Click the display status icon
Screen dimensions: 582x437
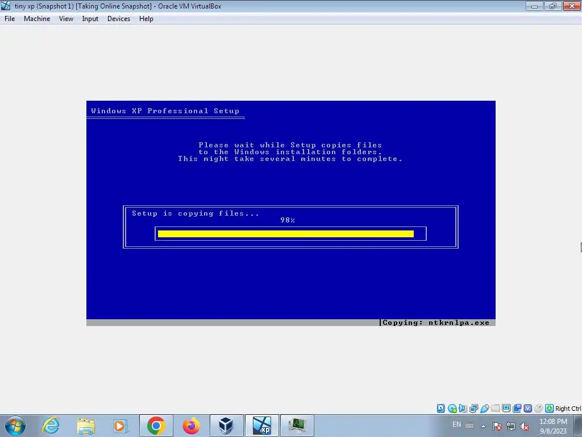coord(506,409)
